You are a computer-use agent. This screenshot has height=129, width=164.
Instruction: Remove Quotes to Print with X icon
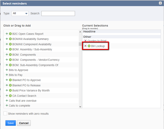click(x=85, y=41)
